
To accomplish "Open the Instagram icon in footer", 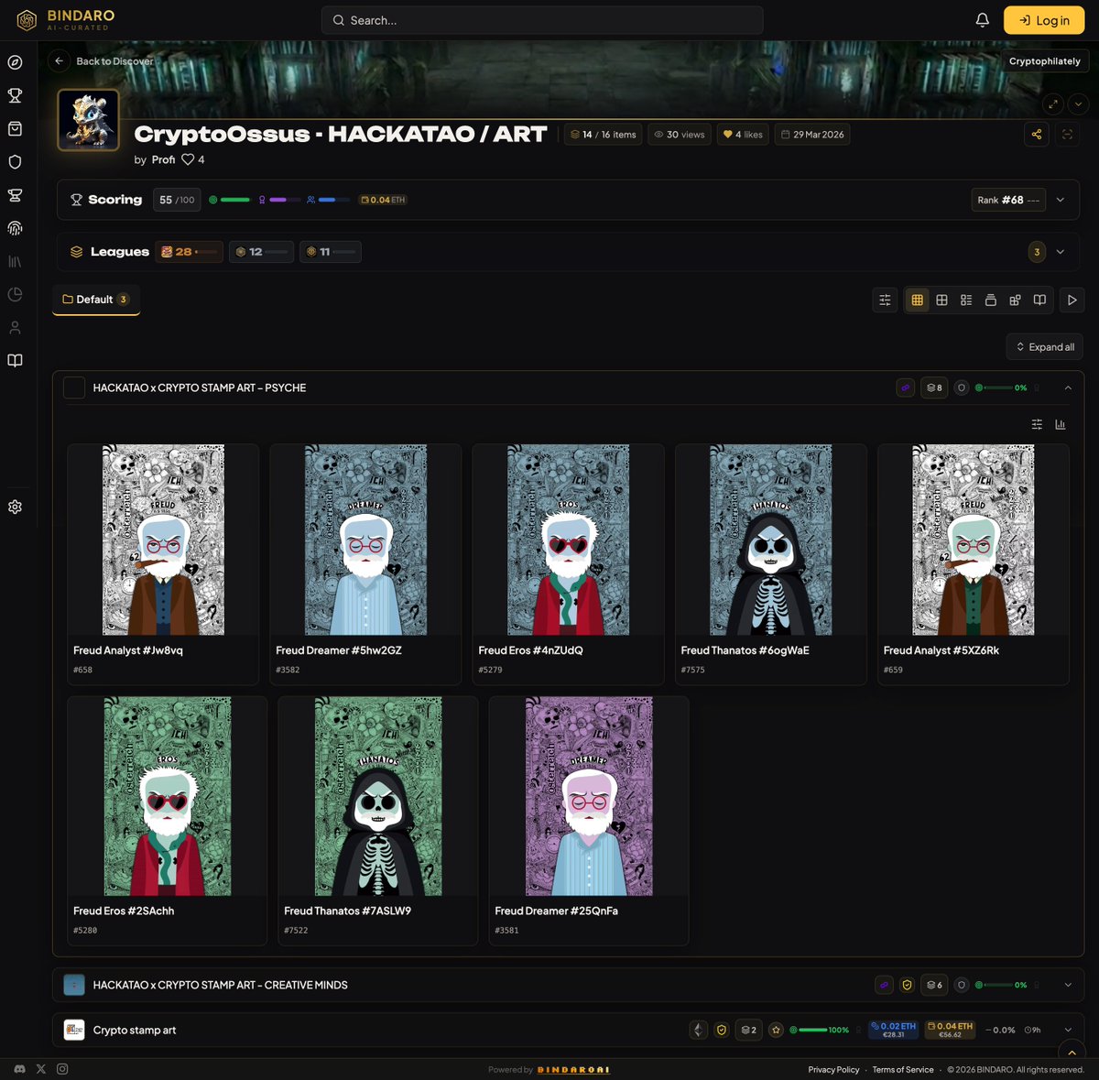I will (62, 1069).
